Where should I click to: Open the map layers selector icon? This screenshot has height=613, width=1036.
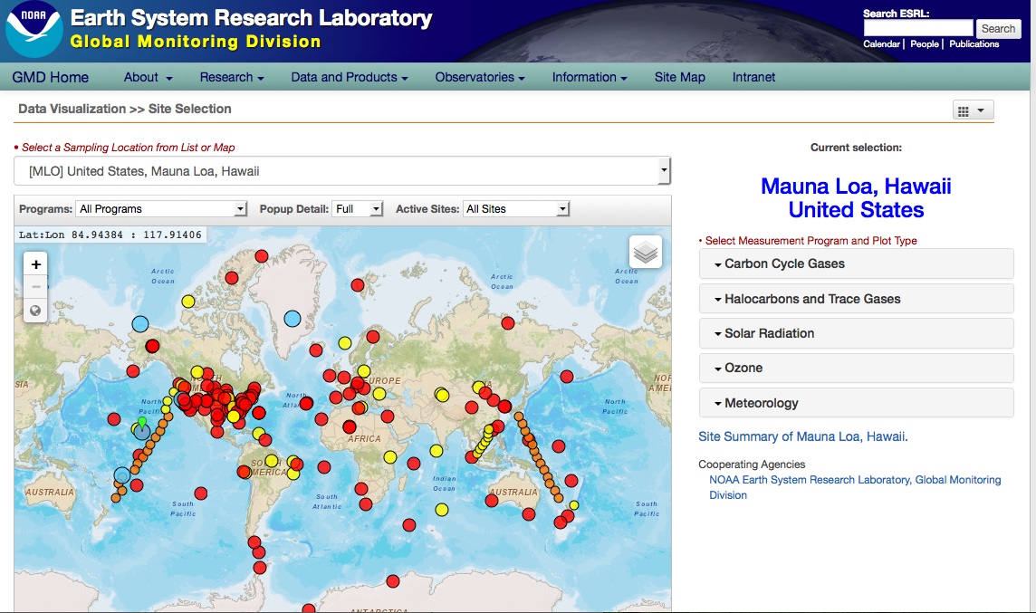(645, 252)
